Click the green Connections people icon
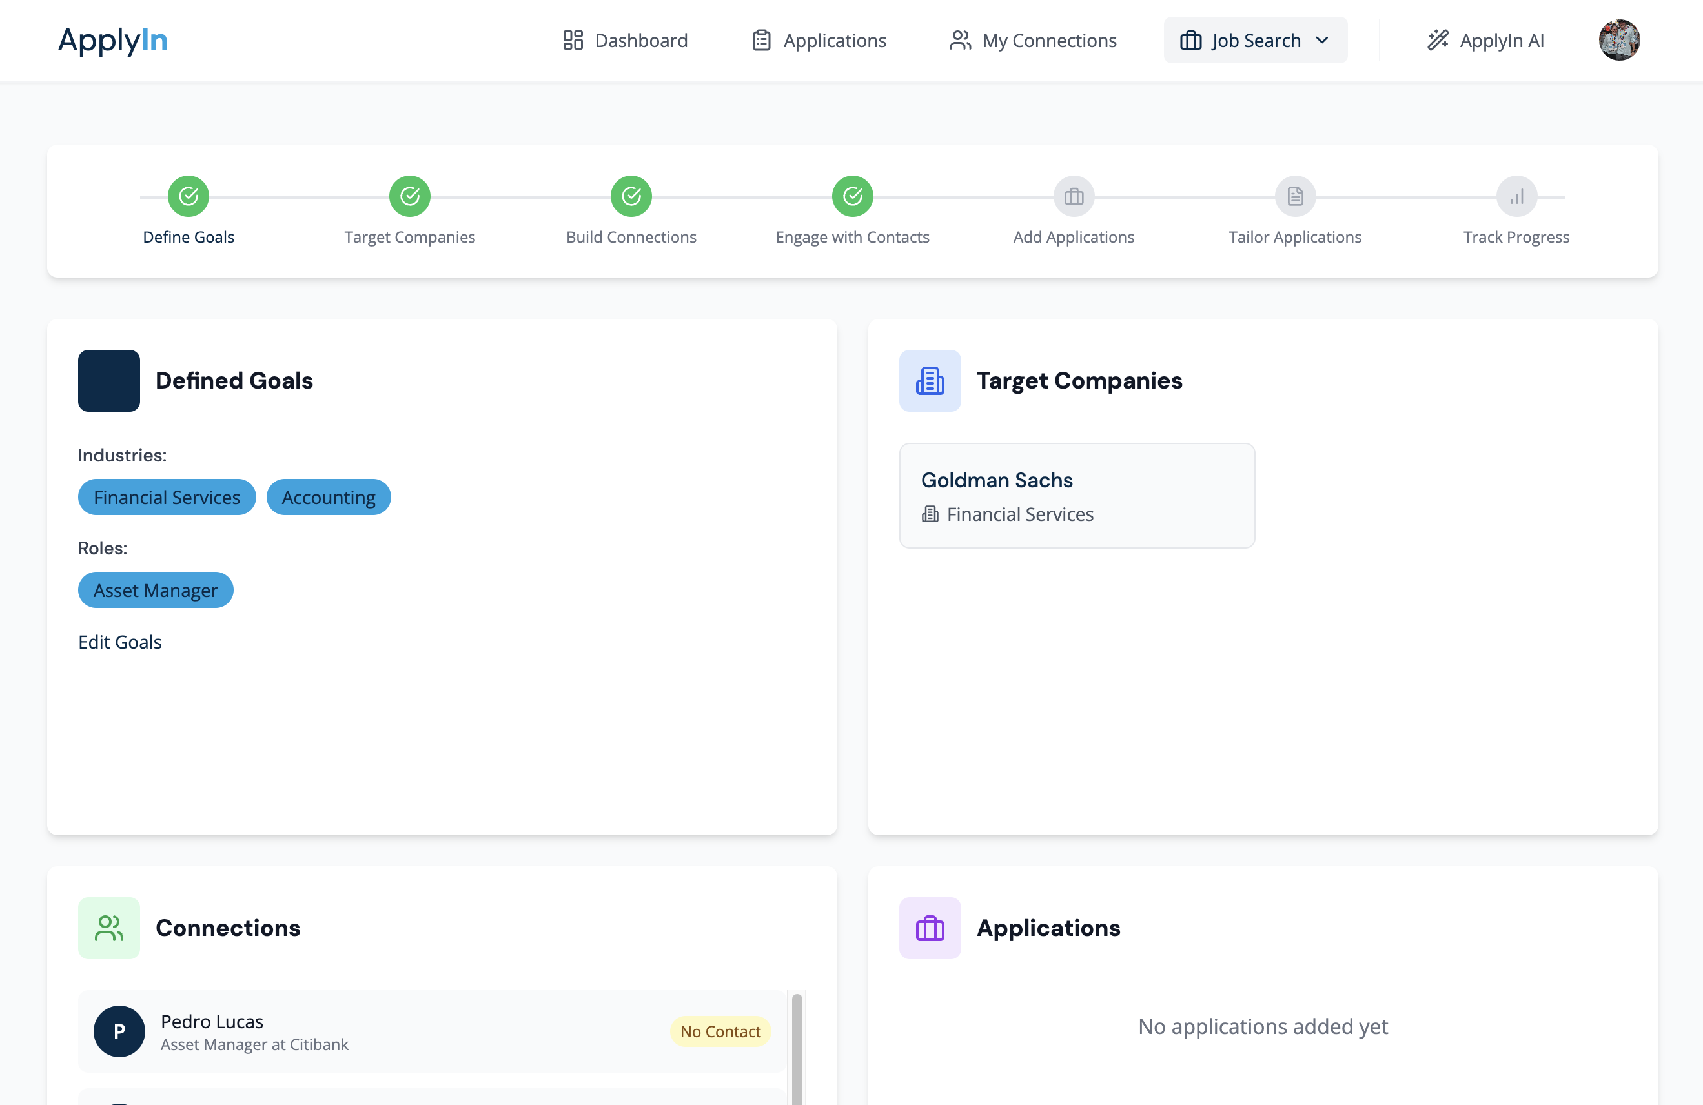 (x=108, y=928)
